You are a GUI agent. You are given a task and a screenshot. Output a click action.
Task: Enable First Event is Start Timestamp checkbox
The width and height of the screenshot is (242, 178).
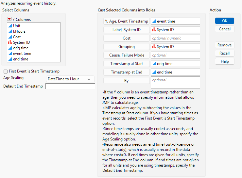tap(6, 71)
